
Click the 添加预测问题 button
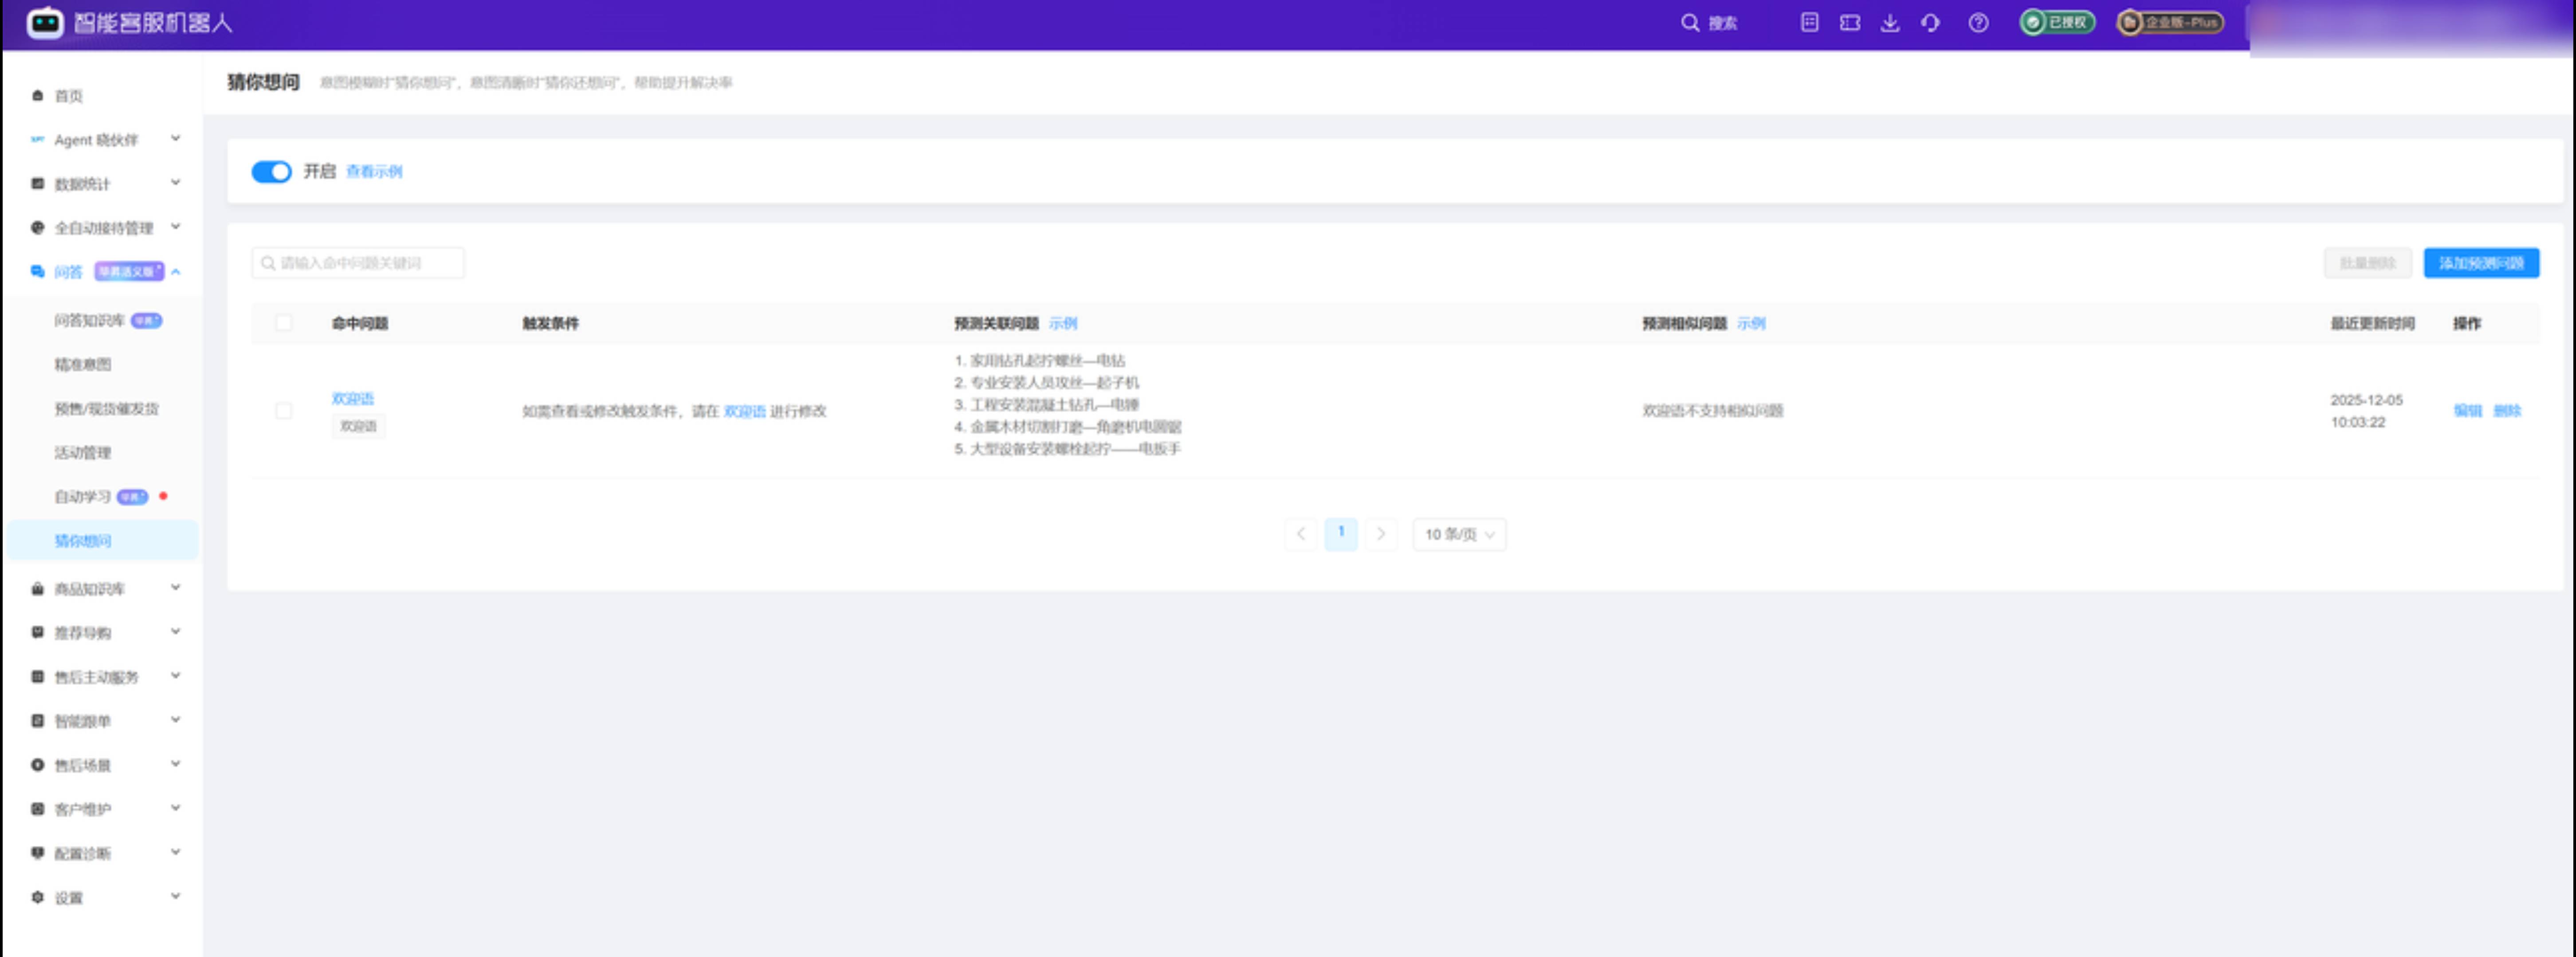tap(2480, 263)
